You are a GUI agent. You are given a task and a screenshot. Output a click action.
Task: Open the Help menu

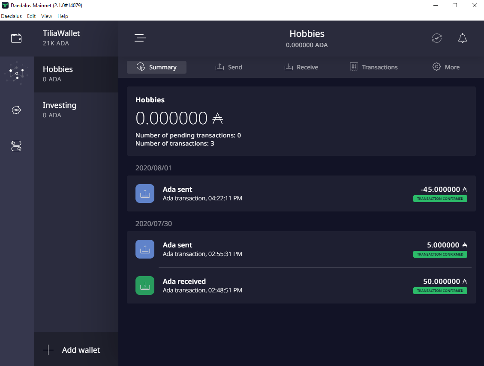coord(63,16)
